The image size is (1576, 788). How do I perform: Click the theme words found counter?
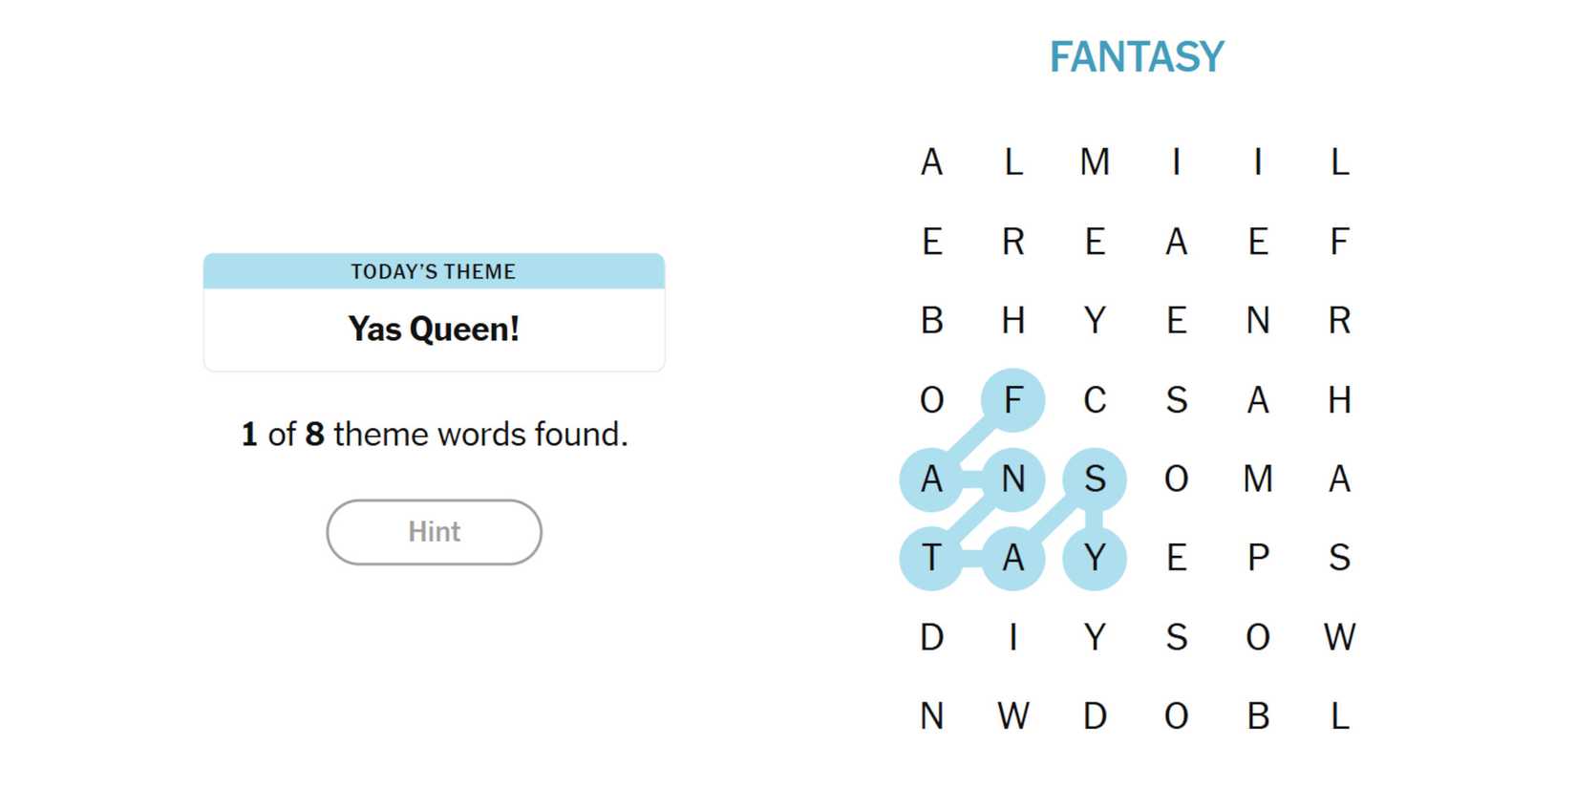[x=434, y=435]
